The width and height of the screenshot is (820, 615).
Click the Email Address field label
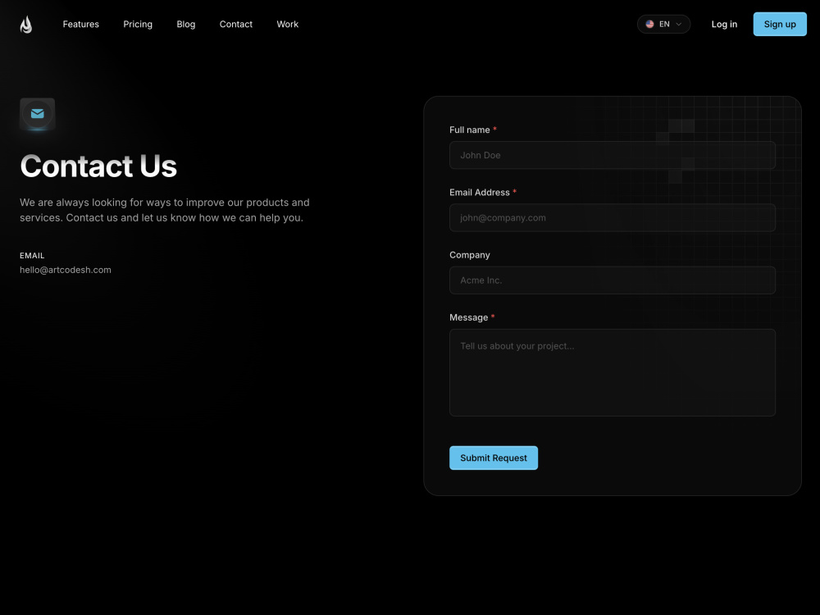(480, 193)
